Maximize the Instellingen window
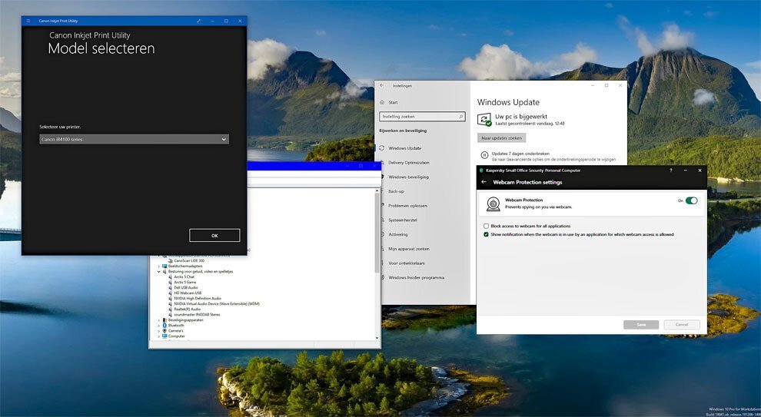This screenshot has width=761, height=417. (606, 85)
